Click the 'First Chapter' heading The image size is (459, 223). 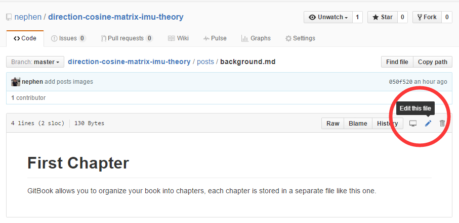click(78, 163)
